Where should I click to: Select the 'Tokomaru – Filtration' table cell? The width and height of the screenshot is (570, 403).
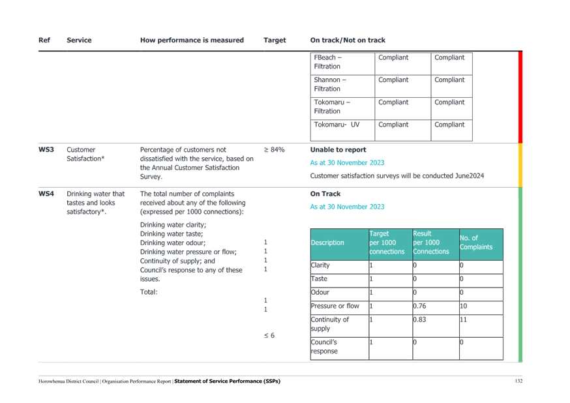pyautogui.click(x=342, y=108)
